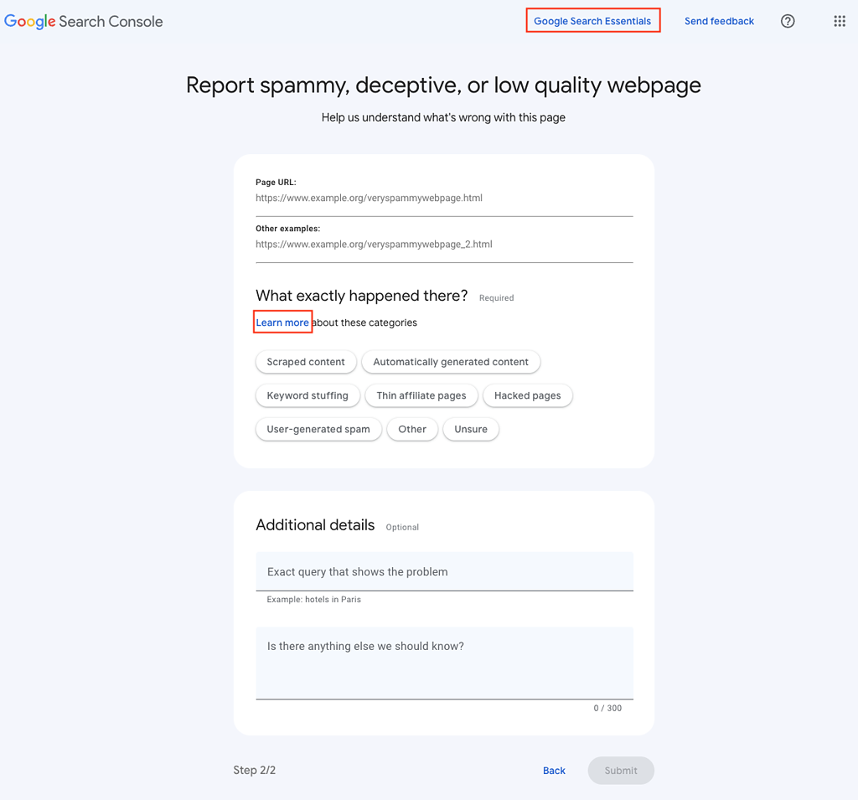
Task: Pick the Other category chip
Action: click(x=411, y=428)
